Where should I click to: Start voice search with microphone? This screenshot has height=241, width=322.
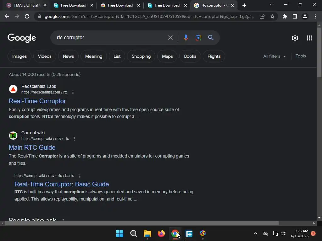pyautogui.click(x=186, y=38)
